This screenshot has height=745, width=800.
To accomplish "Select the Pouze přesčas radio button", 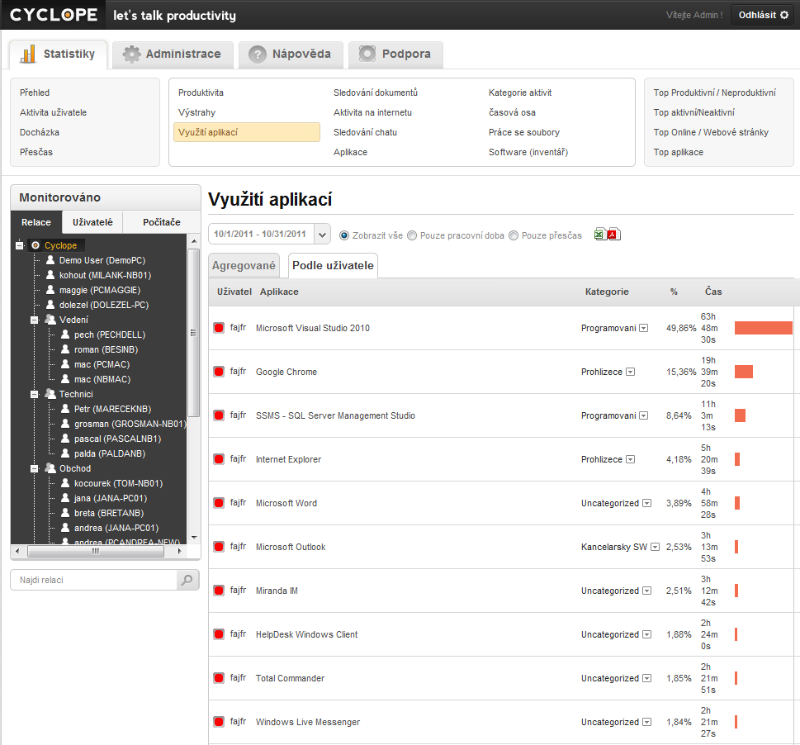I will 514,235.
